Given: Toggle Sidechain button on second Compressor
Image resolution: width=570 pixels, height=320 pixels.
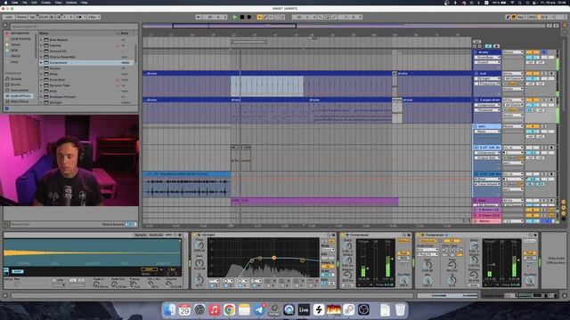Looking at the screenshot, I should pyautogui.click(x=427, y=241).
